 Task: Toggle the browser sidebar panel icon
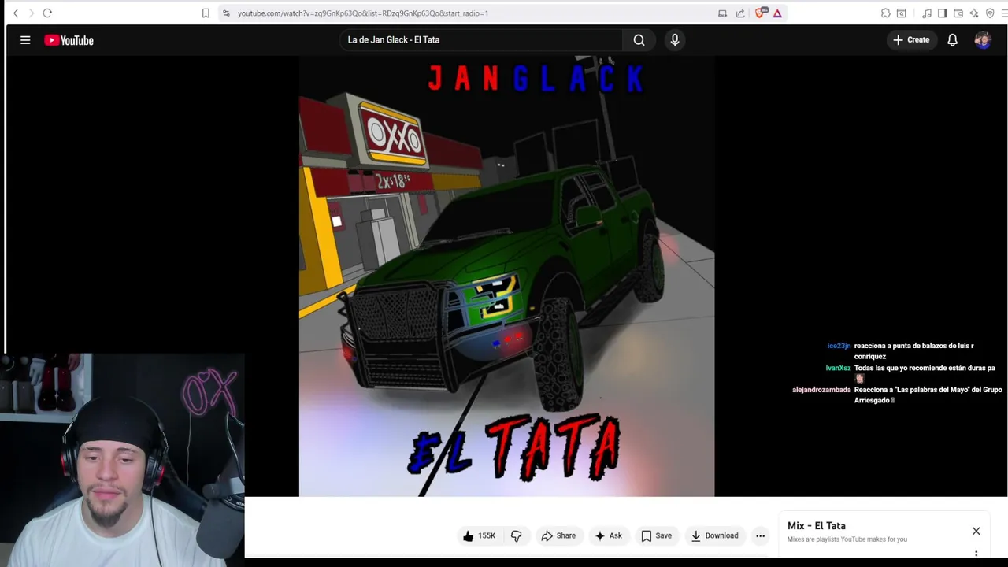pyautogui.click(x=943, y=13)
